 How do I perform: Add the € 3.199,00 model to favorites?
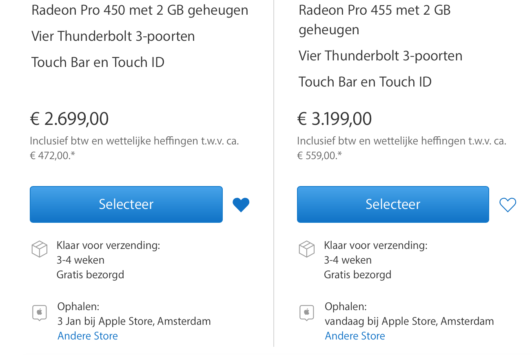pyautogui.click(x=508, y=205)
